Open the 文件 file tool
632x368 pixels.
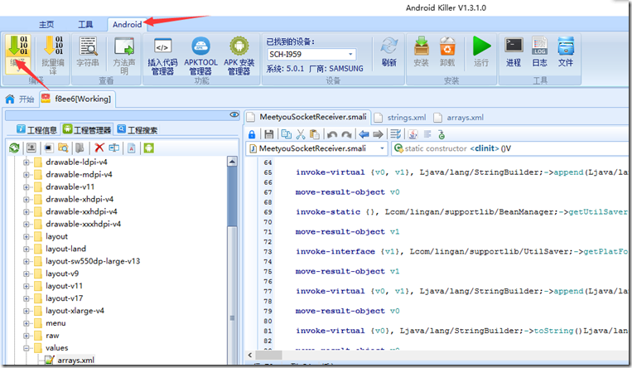566,51
